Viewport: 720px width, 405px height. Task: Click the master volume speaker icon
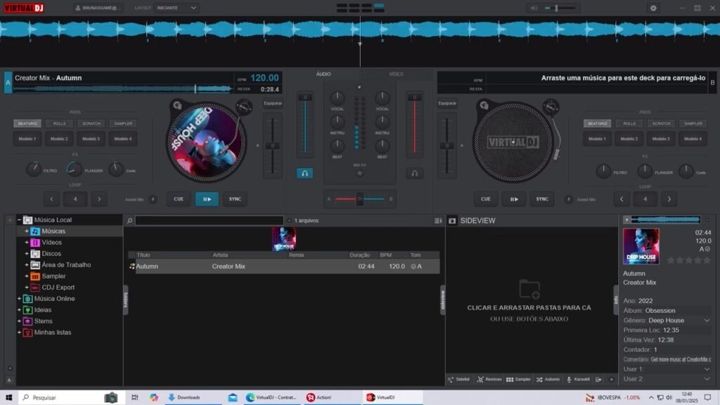pos(534,8)
